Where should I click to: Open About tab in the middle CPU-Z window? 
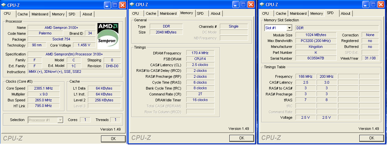(216, 13)
